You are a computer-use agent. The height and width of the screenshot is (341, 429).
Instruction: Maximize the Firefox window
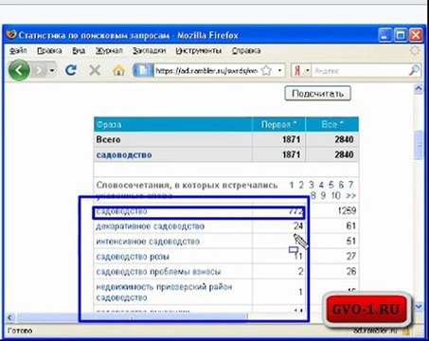[x=401, y=35]
